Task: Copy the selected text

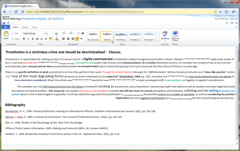Action: [x=15, y=39]
